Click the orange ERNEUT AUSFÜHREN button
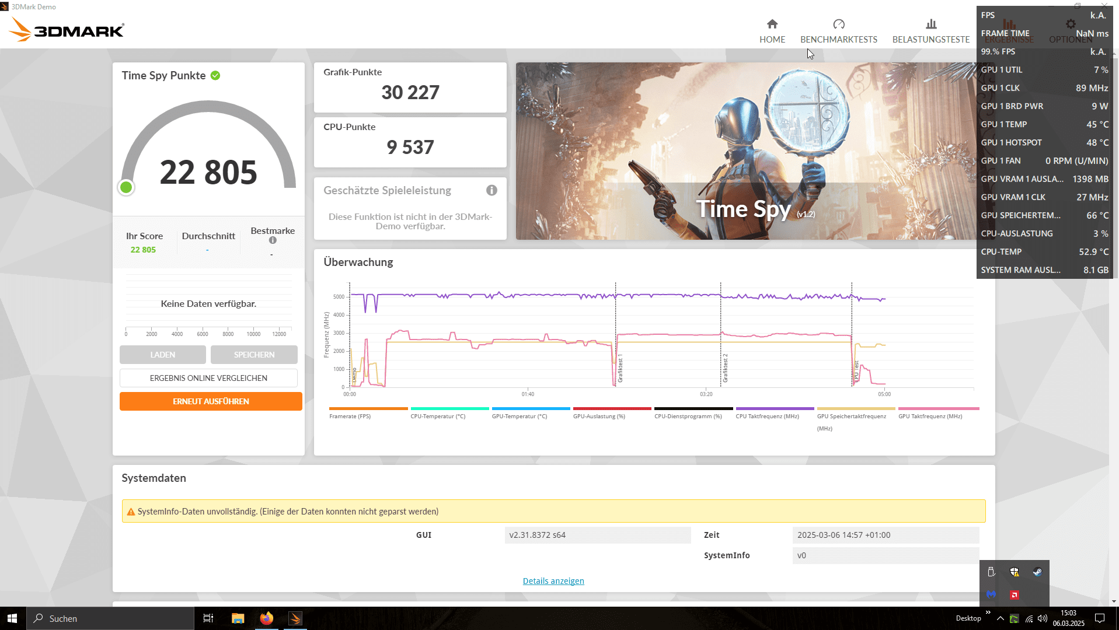The image size is (1119, 630). point(211,401)
